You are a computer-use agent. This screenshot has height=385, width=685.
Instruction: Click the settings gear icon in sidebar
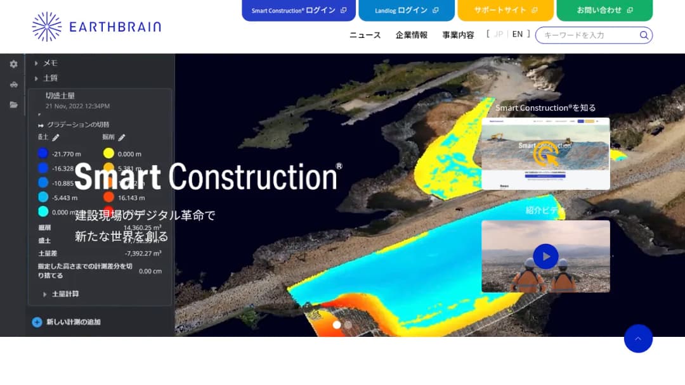click(13, 64)
